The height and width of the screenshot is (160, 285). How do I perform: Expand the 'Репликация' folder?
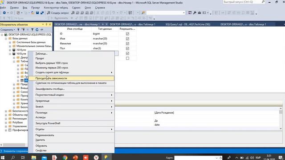6,119
